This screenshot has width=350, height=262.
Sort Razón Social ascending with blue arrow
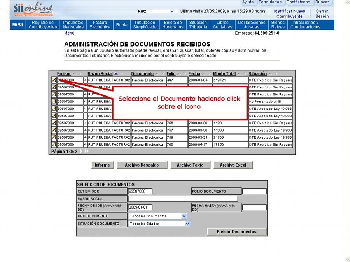(x=116, y=73)
